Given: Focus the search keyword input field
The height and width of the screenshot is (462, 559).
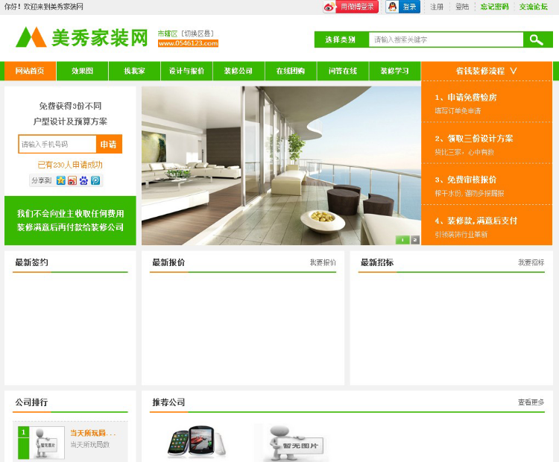Looking at the screenshot, I should [x=446, y=39].
